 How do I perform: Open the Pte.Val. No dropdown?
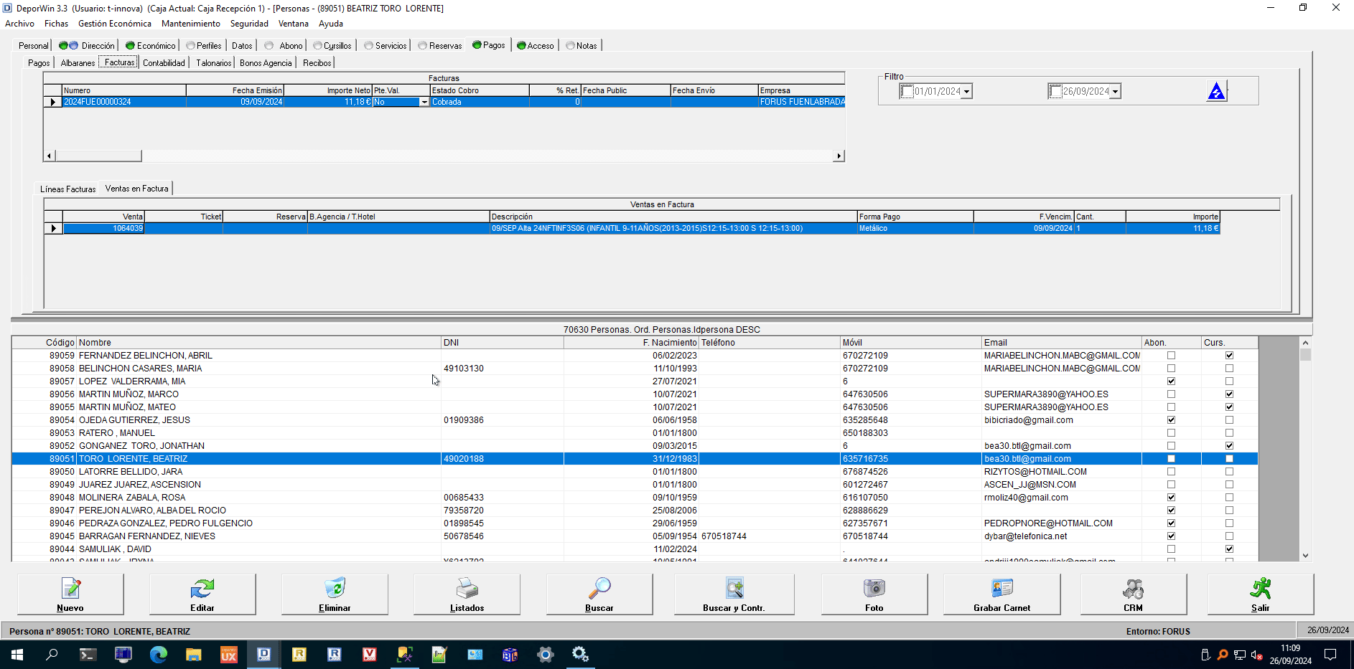tap(424, 103)
